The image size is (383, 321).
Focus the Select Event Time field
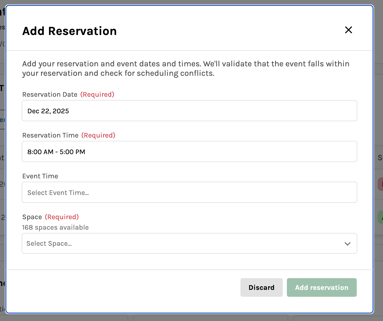pos(189,192)
